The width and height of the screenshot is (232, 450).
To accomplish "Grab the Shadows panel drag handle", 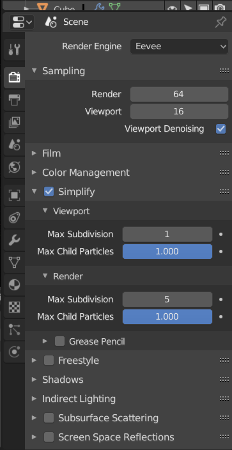I will [x=224, y=380].
